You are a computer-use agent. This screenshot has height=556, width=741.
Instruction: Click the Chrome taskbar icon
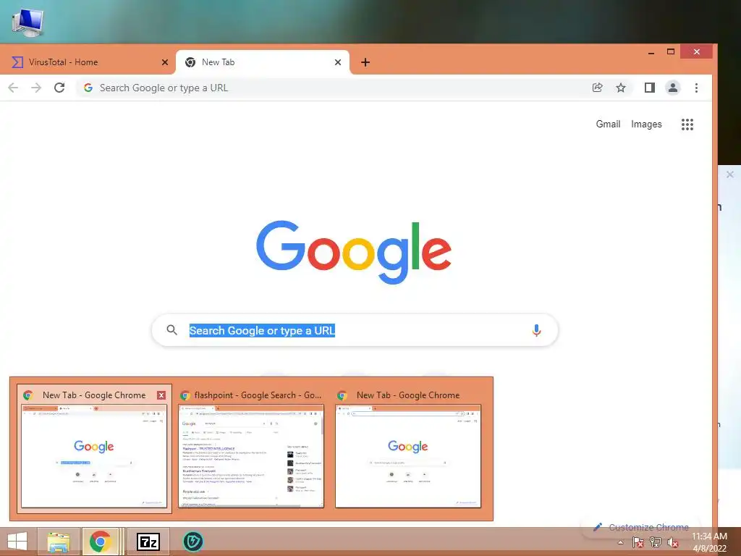[x=100, y=542]
